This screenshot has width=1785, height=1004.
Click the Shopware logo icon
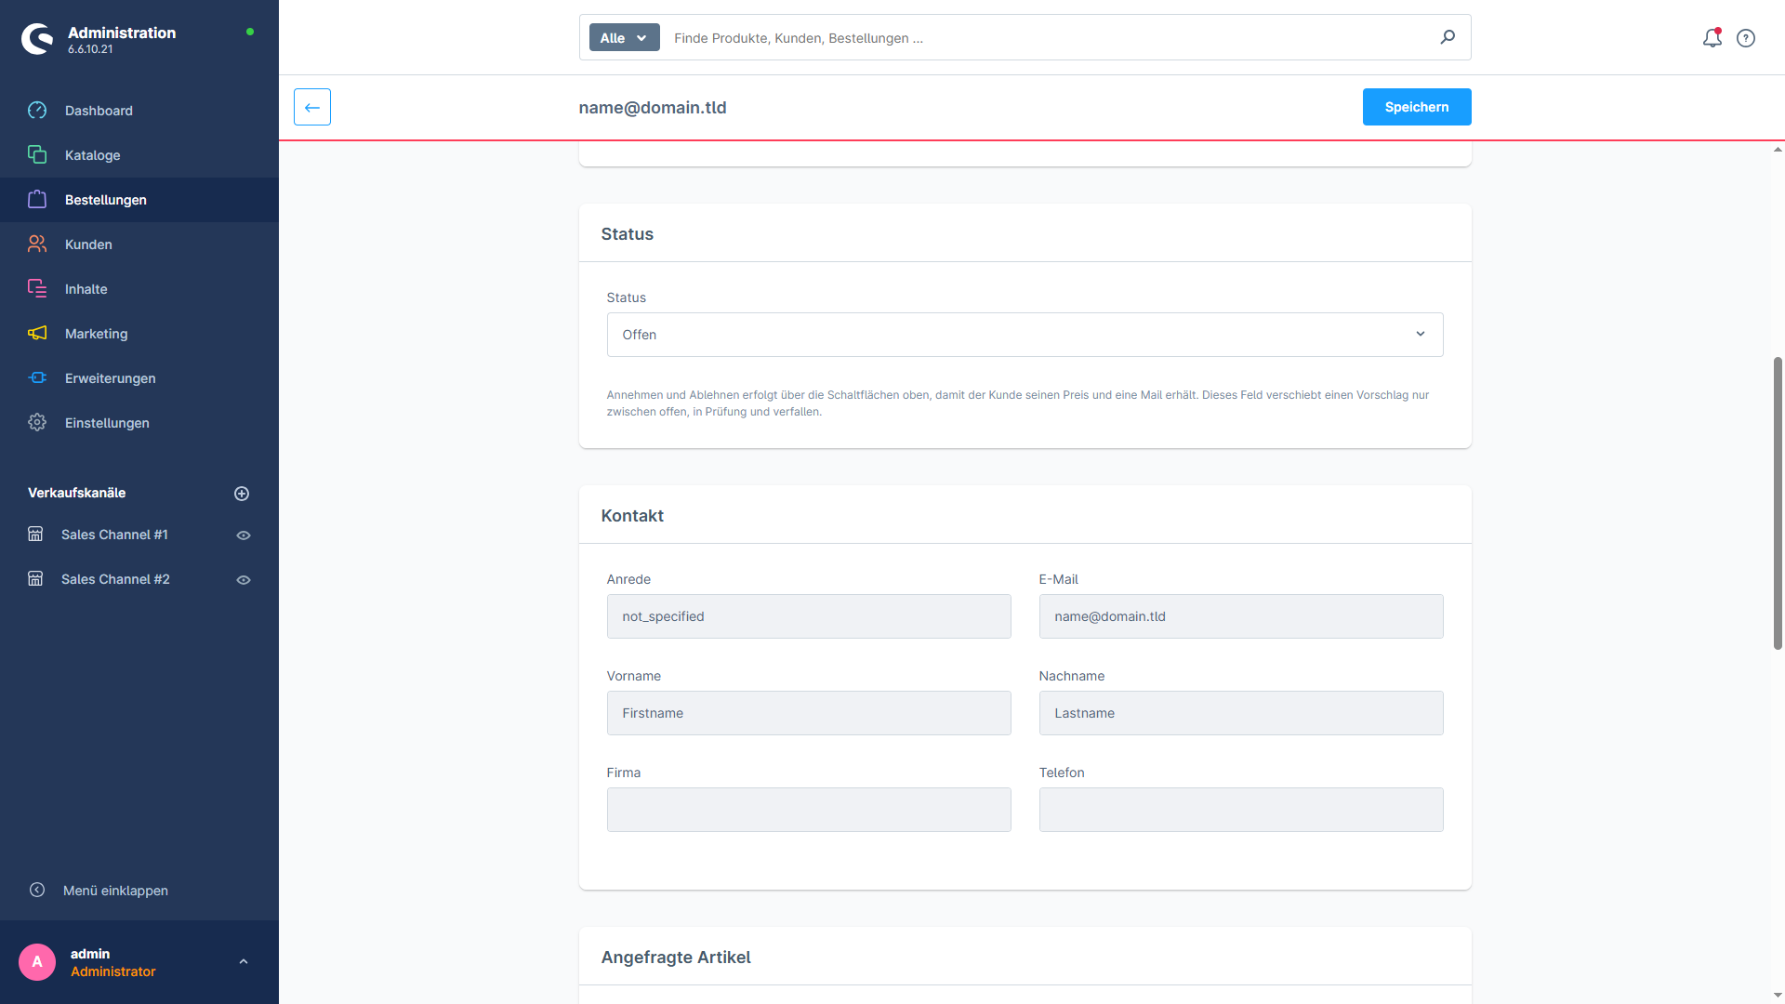pyautogui.click(x=37, y=39)
